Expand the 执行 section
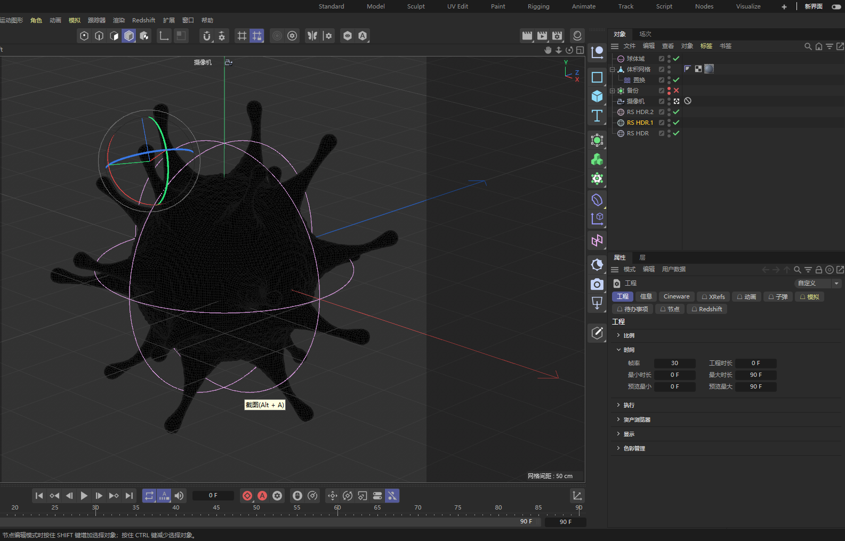845x541 pixels. coord(618,405)
